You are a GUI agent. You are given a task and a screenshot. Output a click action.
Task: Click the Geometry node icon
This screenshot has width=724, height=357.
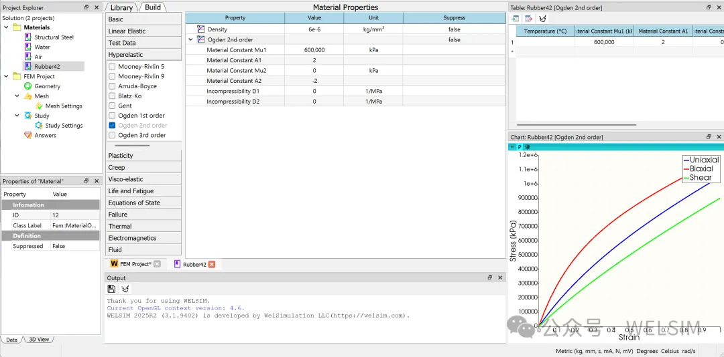pyautogui.click(x=27, y=86)
